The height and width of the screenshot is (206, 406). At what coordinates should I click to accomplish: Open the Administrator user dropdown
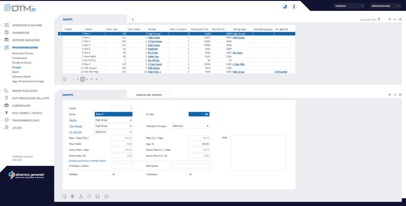[385, 6]
